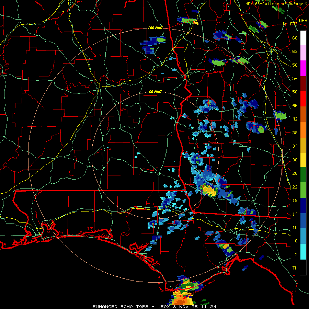Pick the gold legend swatch
The image size is (309, 309).
coord(303,145)
